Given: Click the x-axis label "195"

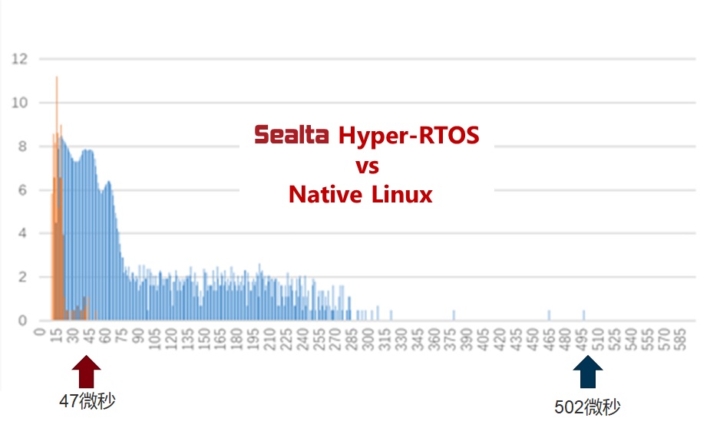Looking at the screenshot, I should point(254,339).
